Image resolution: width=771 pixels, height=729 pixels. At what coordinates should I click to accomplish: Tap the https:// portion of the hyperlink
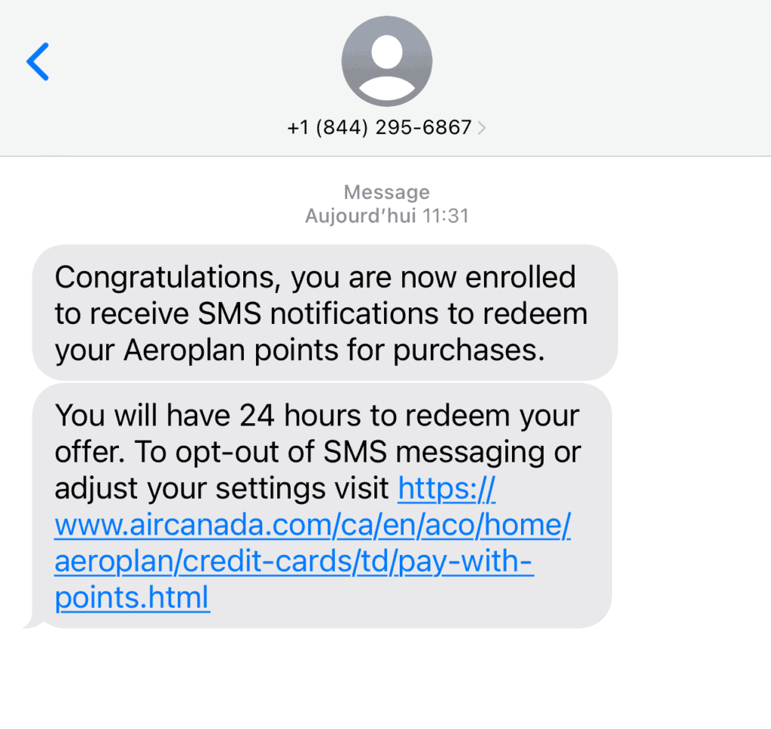(x=446, y=489)
